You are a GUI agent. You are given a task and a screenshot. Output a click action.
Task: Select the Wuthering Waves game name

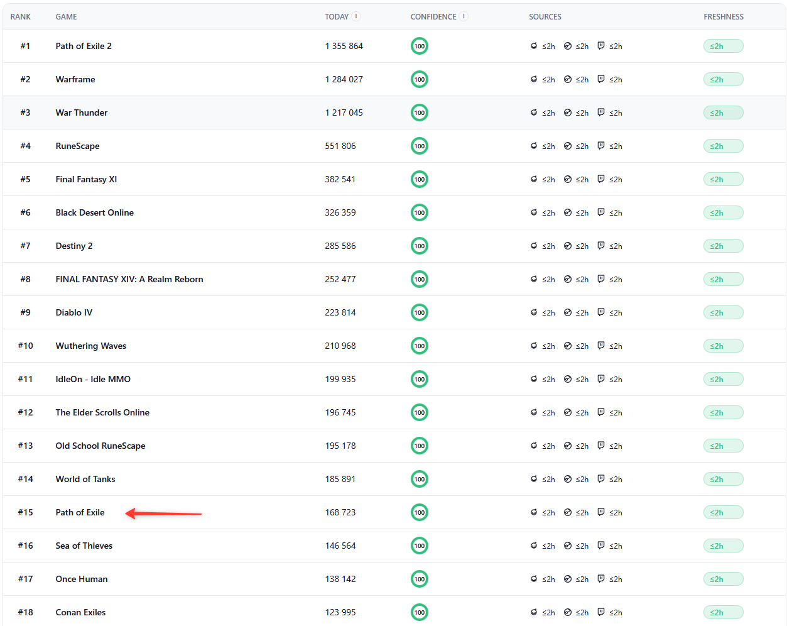pyautogui.click(x=91, y=346)
